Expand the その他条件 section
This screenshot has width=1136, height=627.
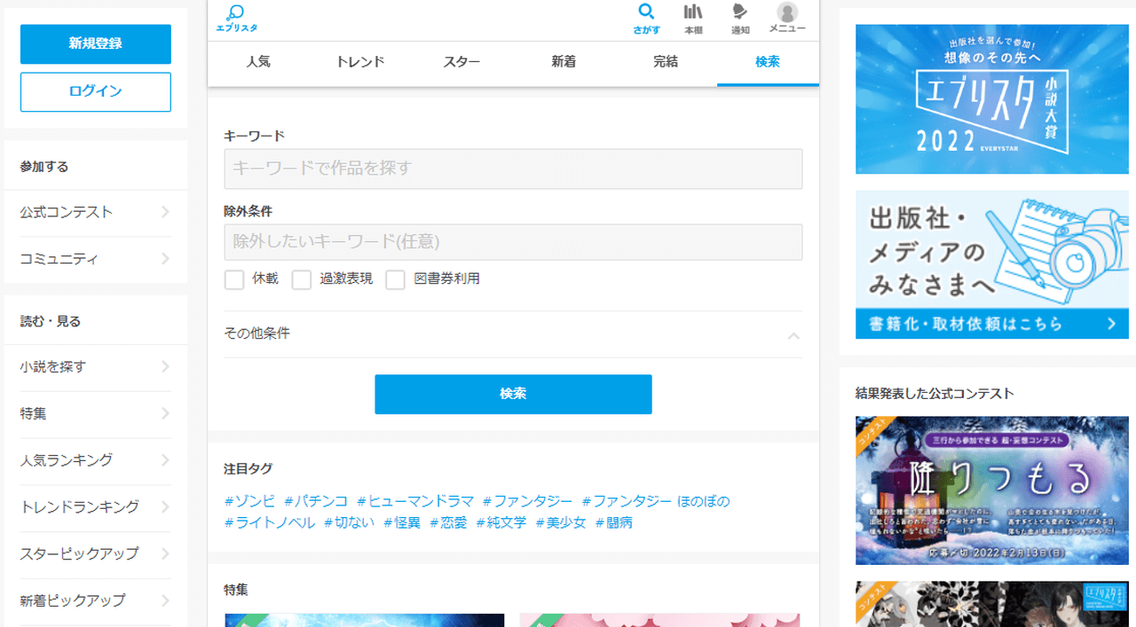point(793,335)
